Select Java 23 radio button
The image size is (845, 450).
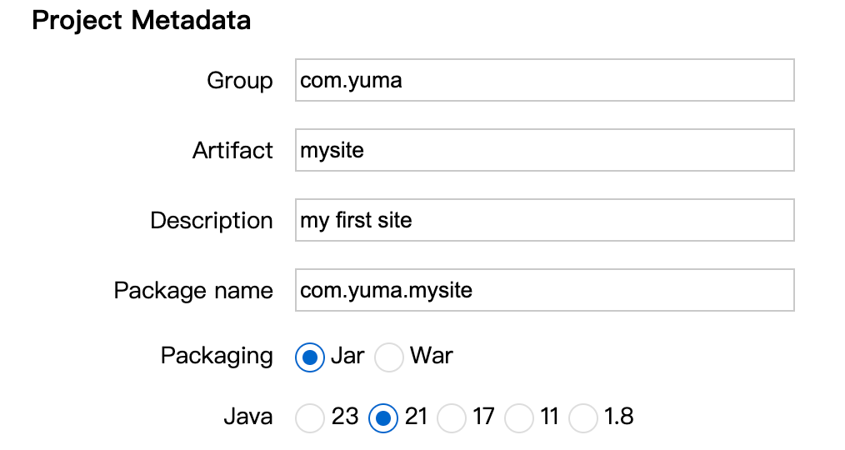pyautogui.click(x=310, y=417)
